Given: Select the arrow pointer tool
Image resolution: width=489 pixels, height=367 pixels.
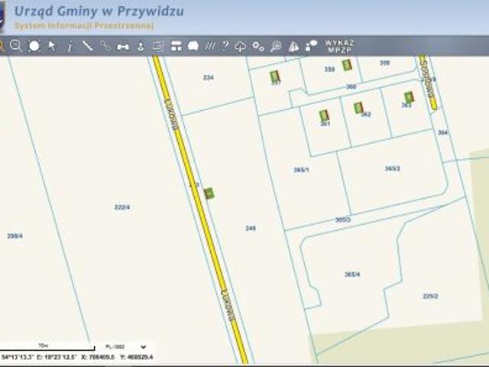Looking at the screenshot, I should [x=52, y=46].
